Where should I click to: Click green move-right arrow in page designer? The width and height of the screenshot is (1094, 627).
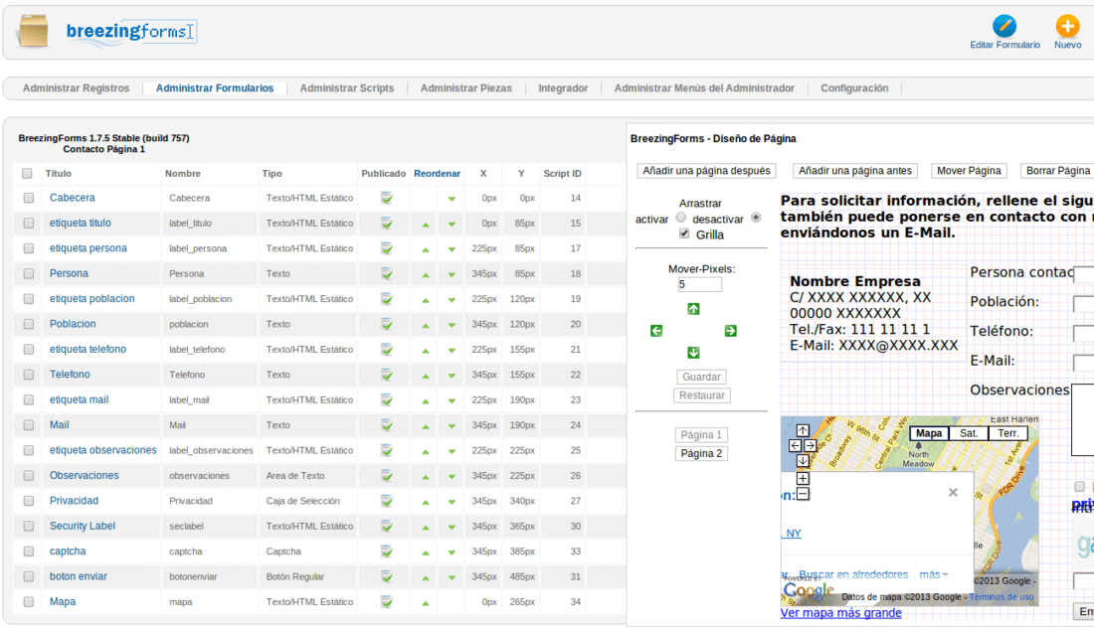coord(731,331)
